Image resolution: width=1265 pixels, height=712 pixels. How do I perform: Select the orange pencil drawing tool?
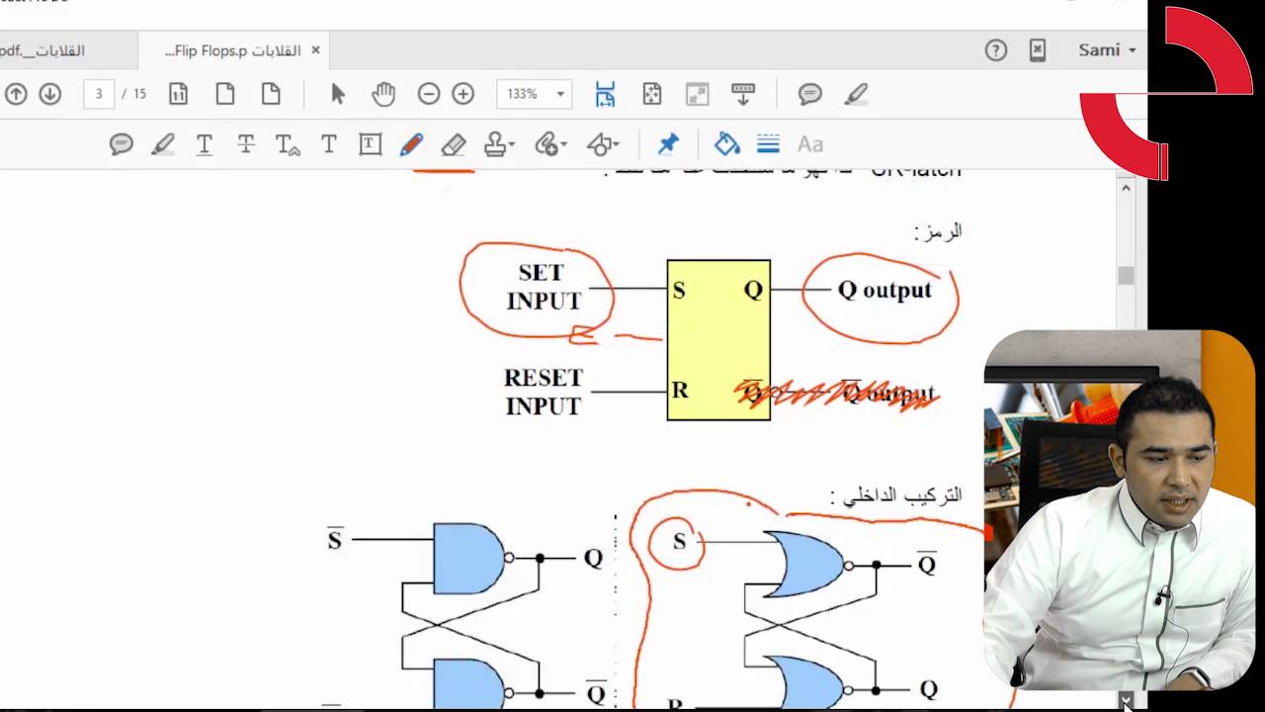[x=411, y=144]
